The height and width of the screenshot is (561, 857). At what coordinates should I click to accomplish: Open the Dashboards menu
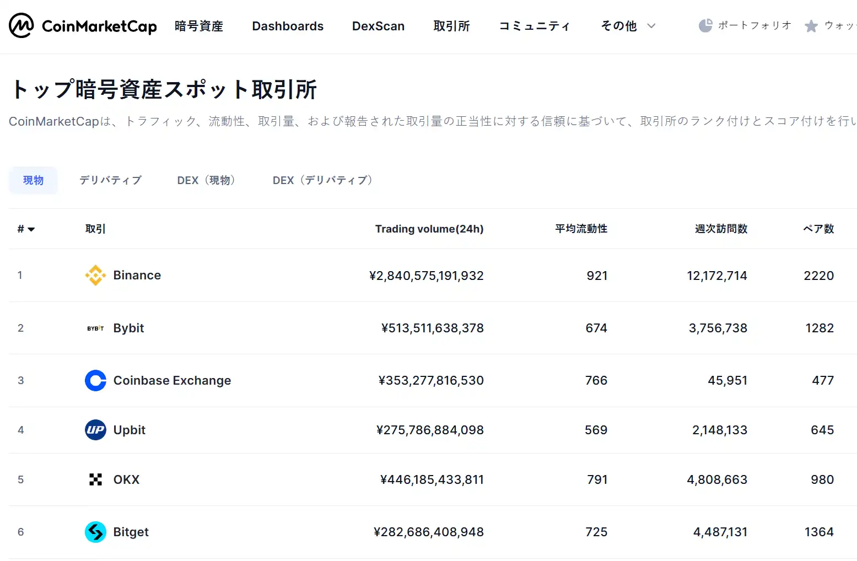pyautogui.click(x=288, y=26)
